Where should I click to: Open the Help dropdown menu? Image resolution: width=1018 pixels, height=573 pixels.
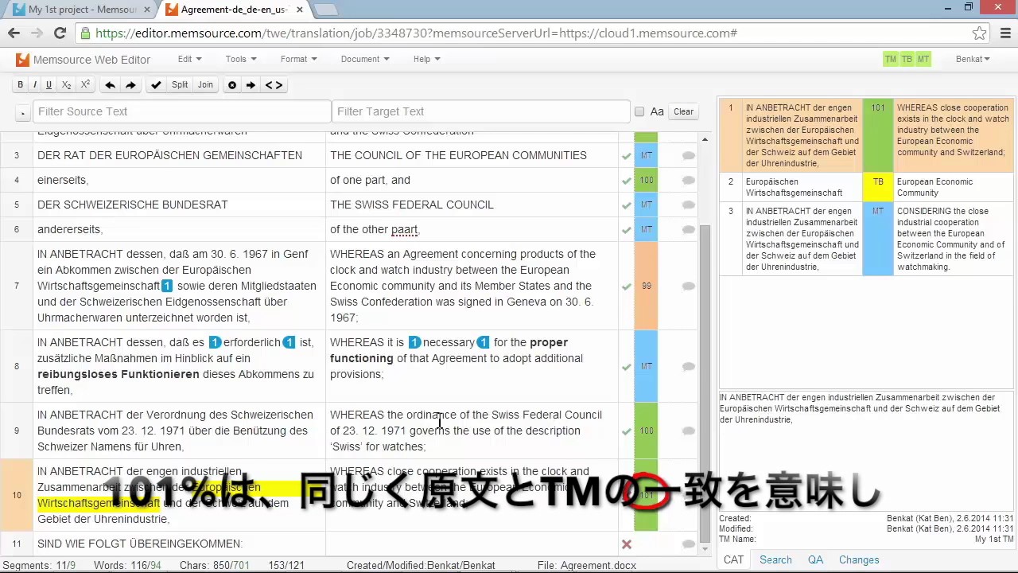click(x=426, y=60)
